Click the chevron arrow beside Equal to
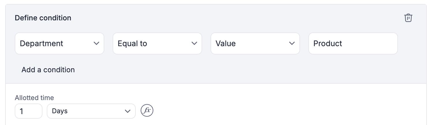Image resolution: width=432 pixels, height=125 pixels. pos(194,44)
